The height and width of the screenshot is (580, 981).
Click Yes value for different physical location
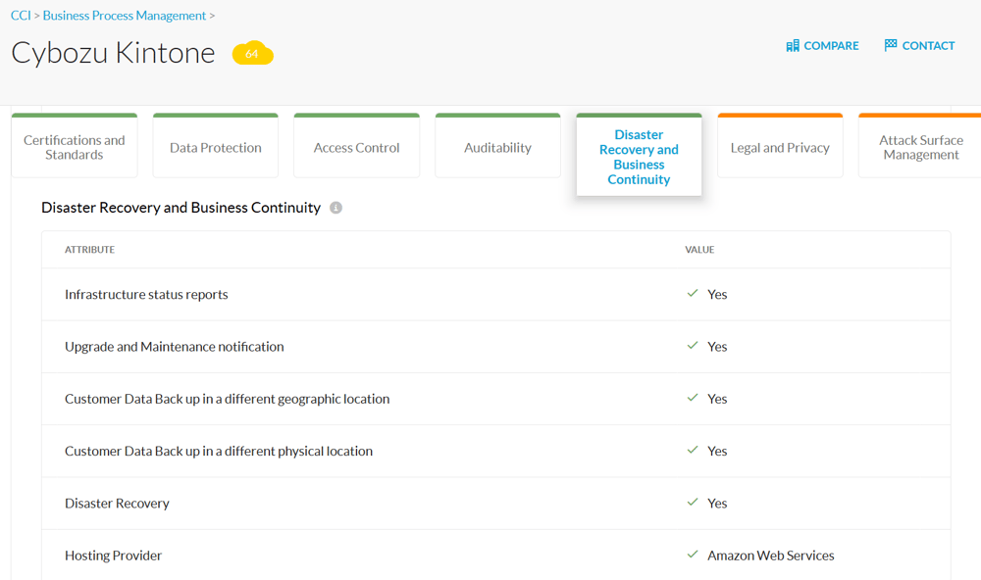click(717, 452)
